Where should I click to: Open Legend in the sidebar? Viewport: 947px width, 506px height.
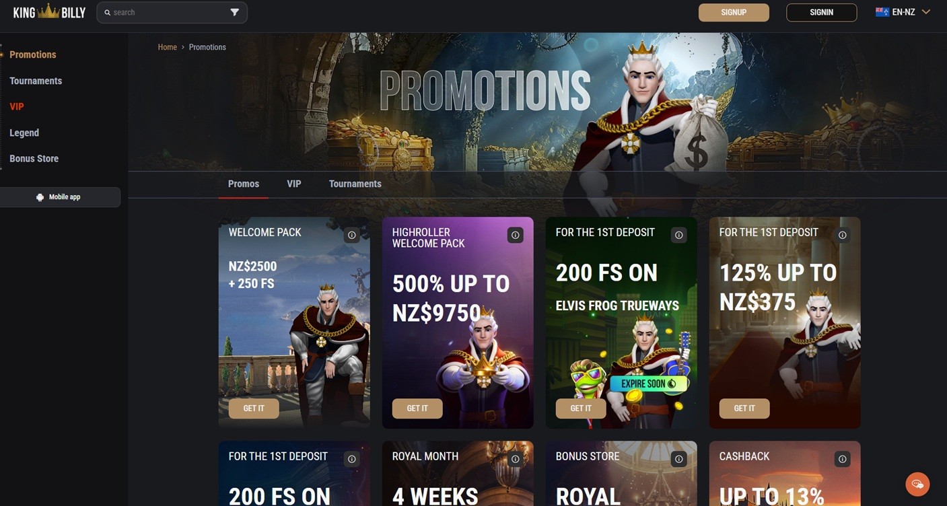(x=24, y=133)
